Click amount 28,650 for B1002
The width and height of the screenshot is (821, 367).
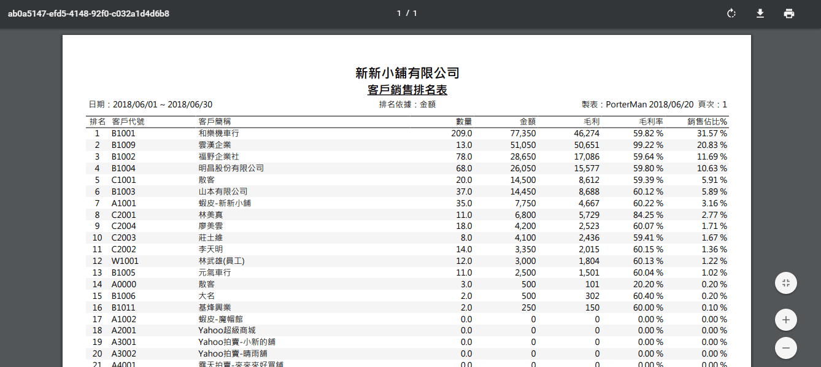point(523,156)
